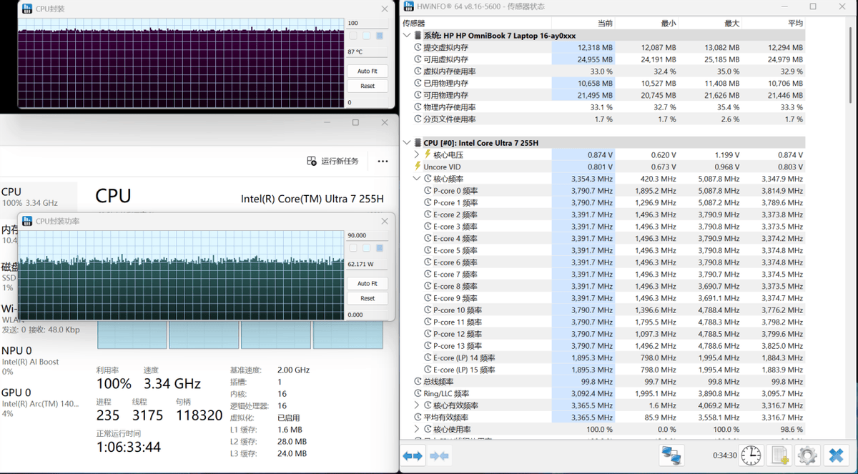The width and height of the screenshot is (858, 474).
Task: Select the blue swatch in CPU封装功率 graph
Action: pyautogui.click(x=379, y=248)
